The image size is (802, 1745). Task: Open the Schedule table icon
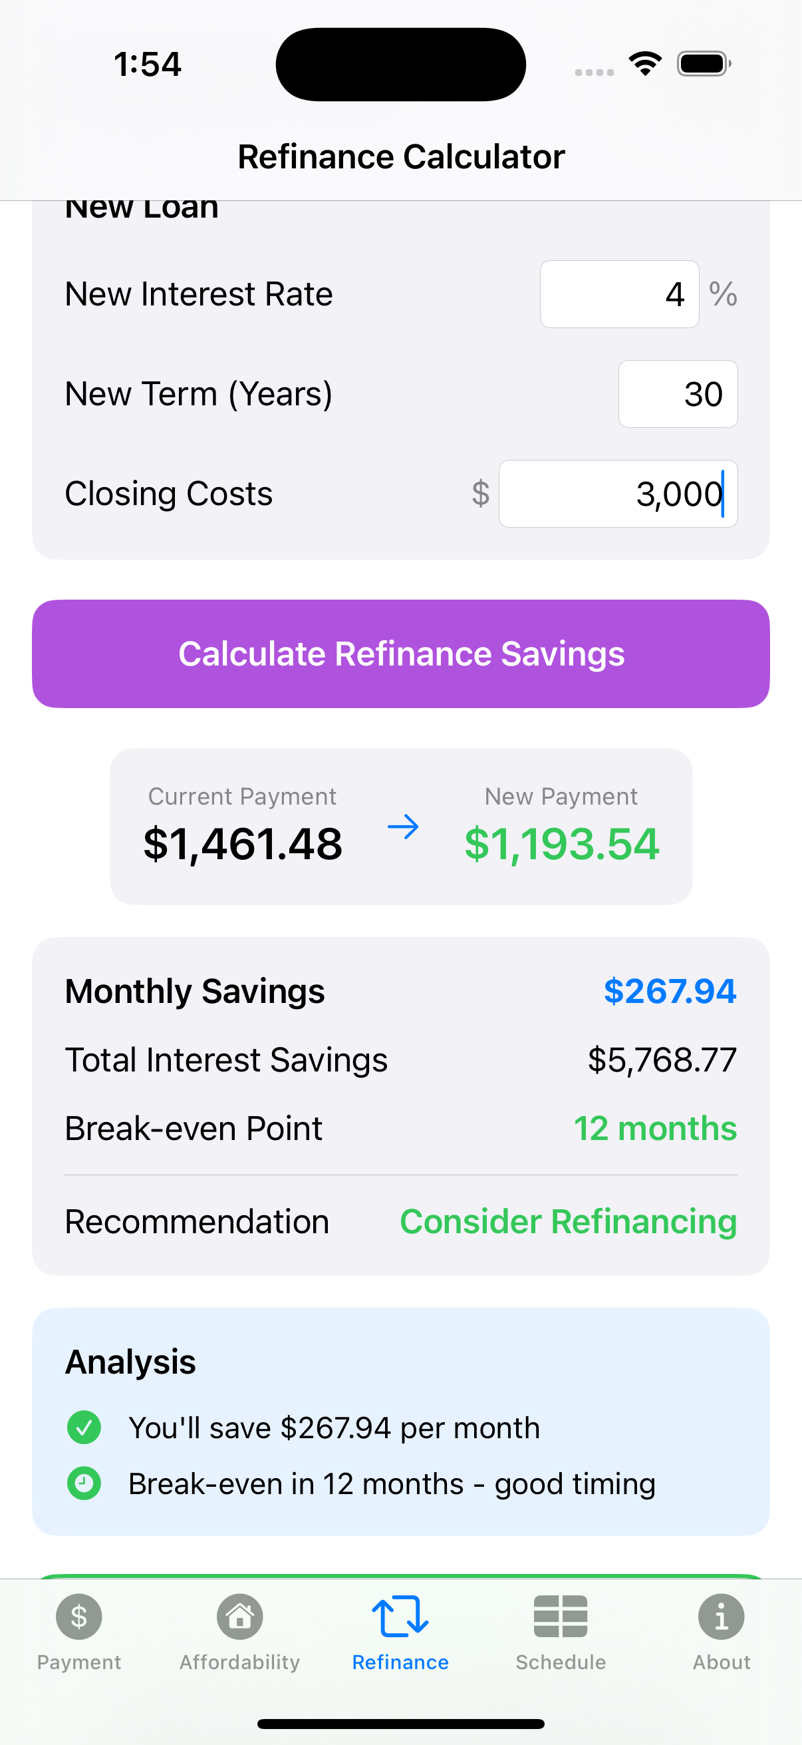pos(561,1617)
